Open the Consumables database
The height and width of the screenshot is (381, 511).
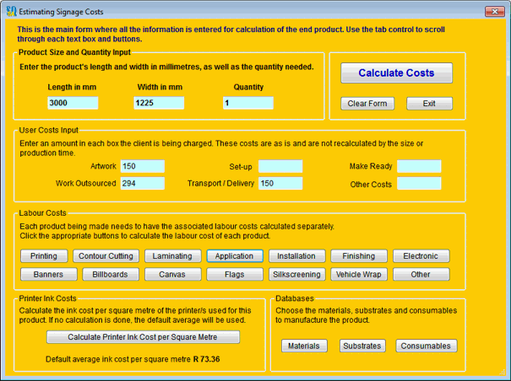point(426,346)
